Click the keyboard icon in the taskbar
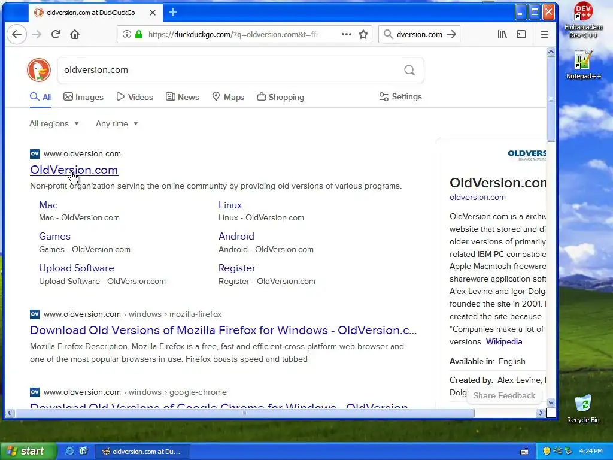The width and height of the screenshot is (613, 460). pyautogui.click(x=524, y=452)
